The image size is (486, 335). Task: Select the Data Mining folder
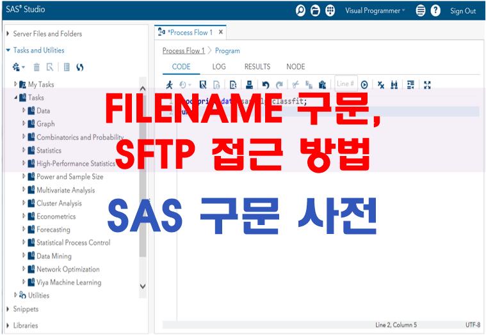click(x=54, y=256)
